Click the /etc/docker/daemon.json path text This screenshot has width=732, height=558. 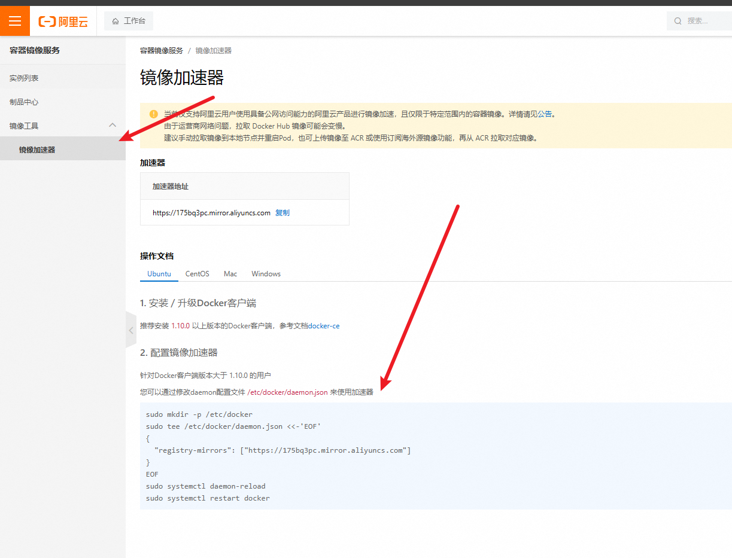287,392
